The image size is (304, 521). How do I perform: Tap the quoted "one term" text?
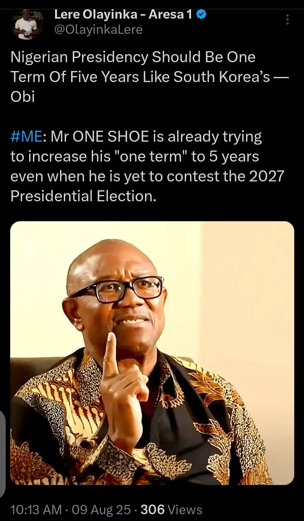(x=151, y=156)
